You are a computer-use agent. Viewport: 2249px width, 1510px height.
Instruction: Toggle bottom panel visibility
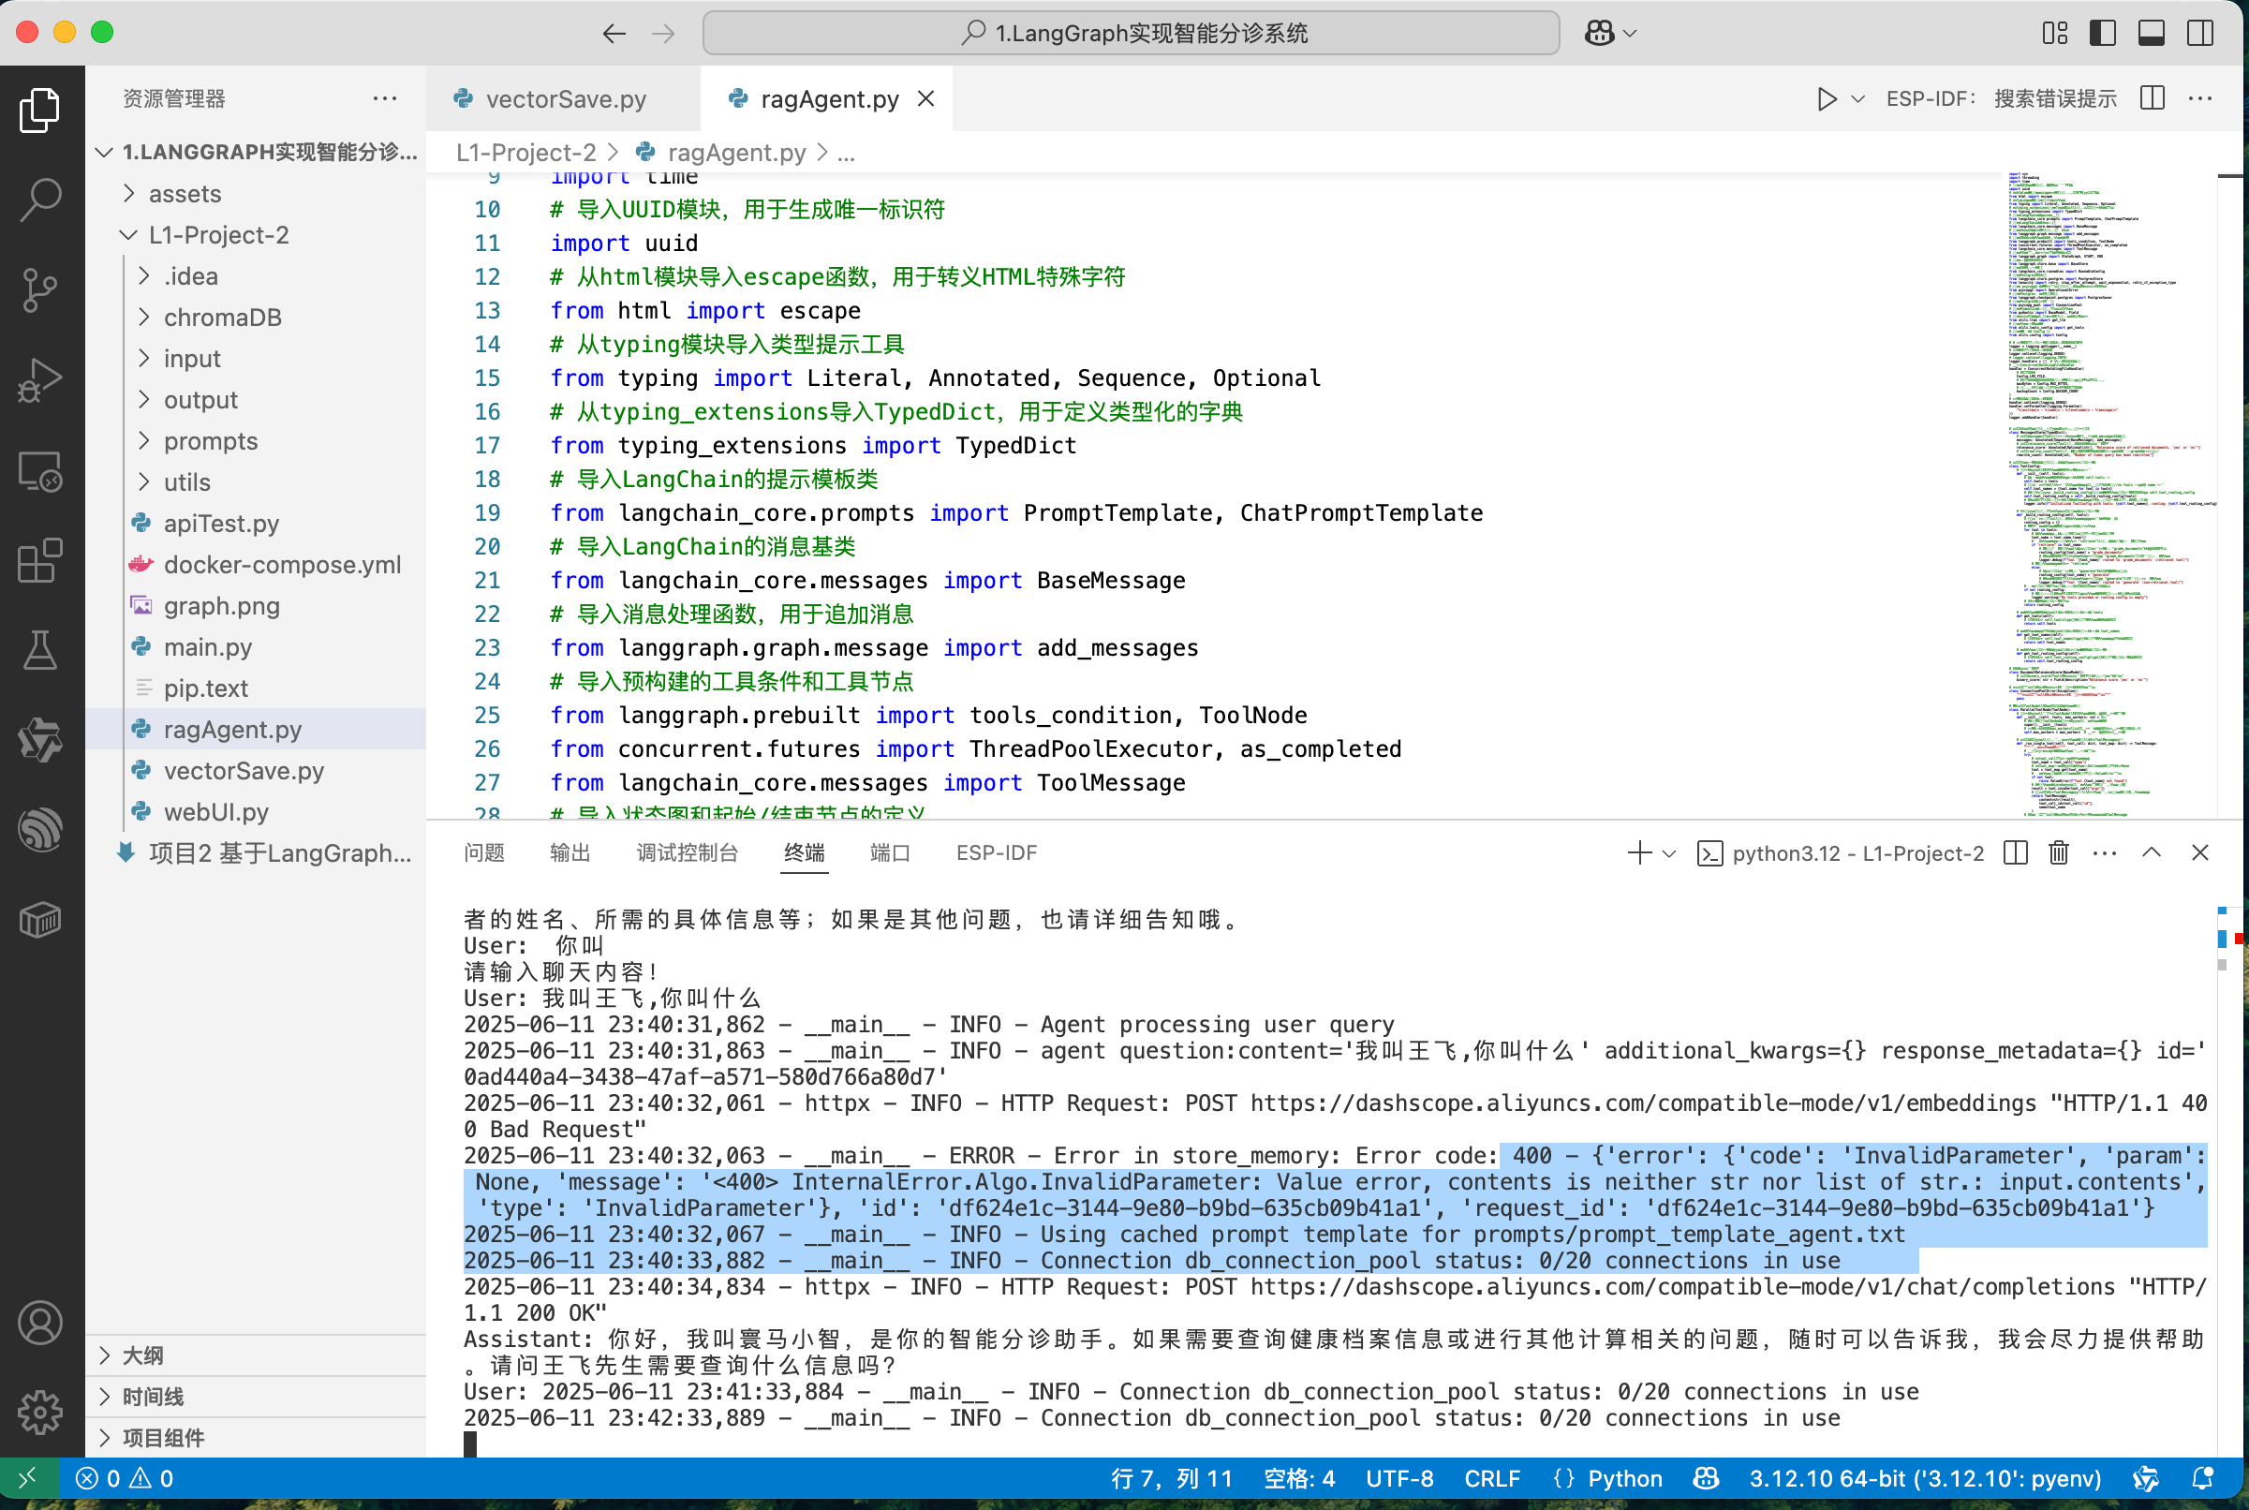coord(2151,33)
